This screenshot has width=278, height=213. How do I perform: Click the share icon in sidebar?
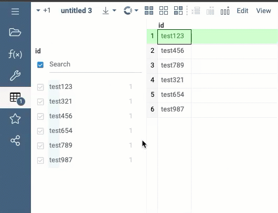[15, 141]
